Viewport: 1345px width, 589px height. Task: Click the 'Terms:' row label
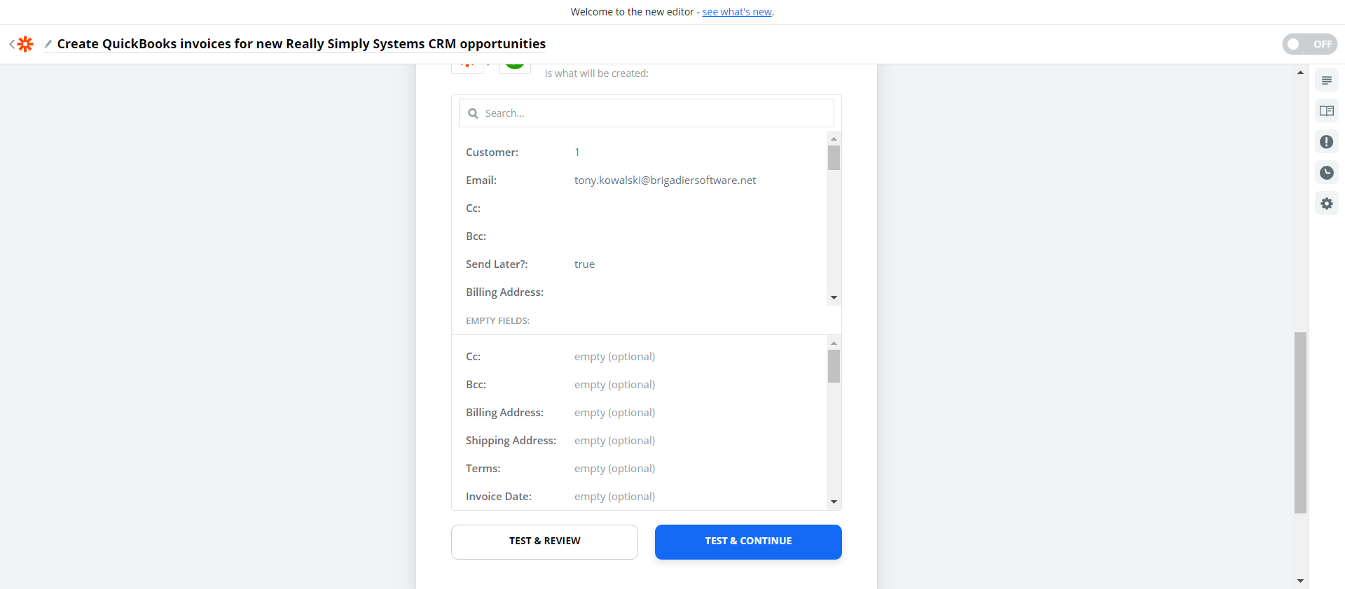point(483,469)
